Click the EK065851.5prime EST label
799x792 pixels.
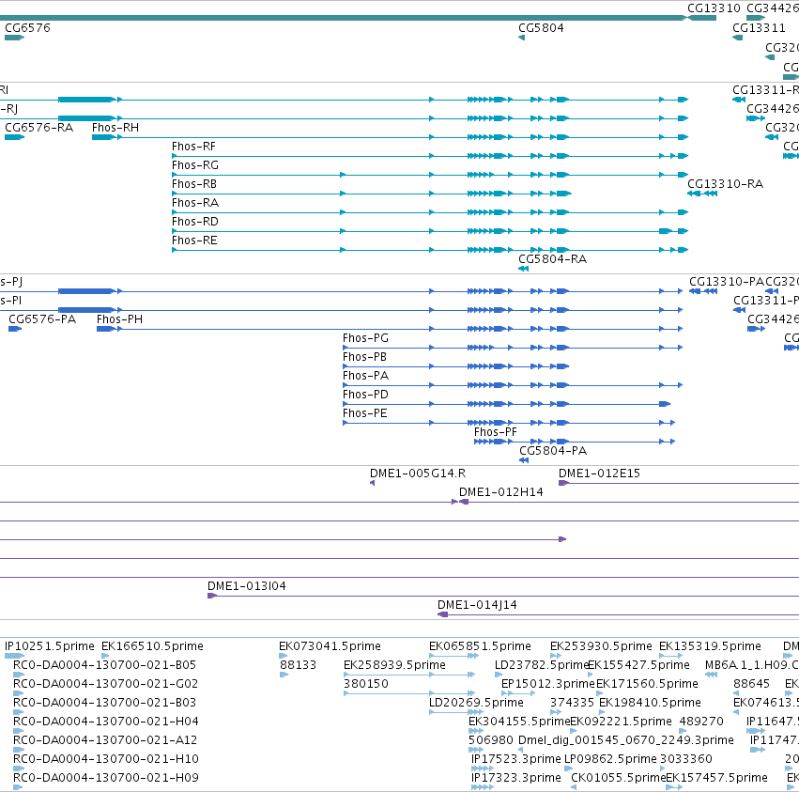[480, 646]
